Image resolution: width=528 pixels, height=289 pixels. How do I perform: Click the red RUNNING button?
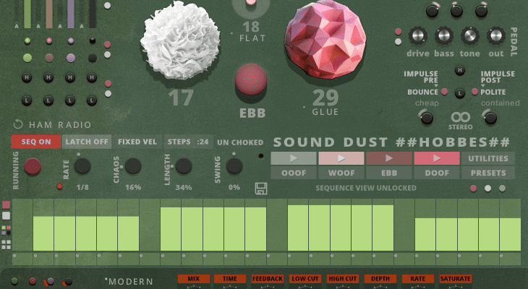coord(32,167)
